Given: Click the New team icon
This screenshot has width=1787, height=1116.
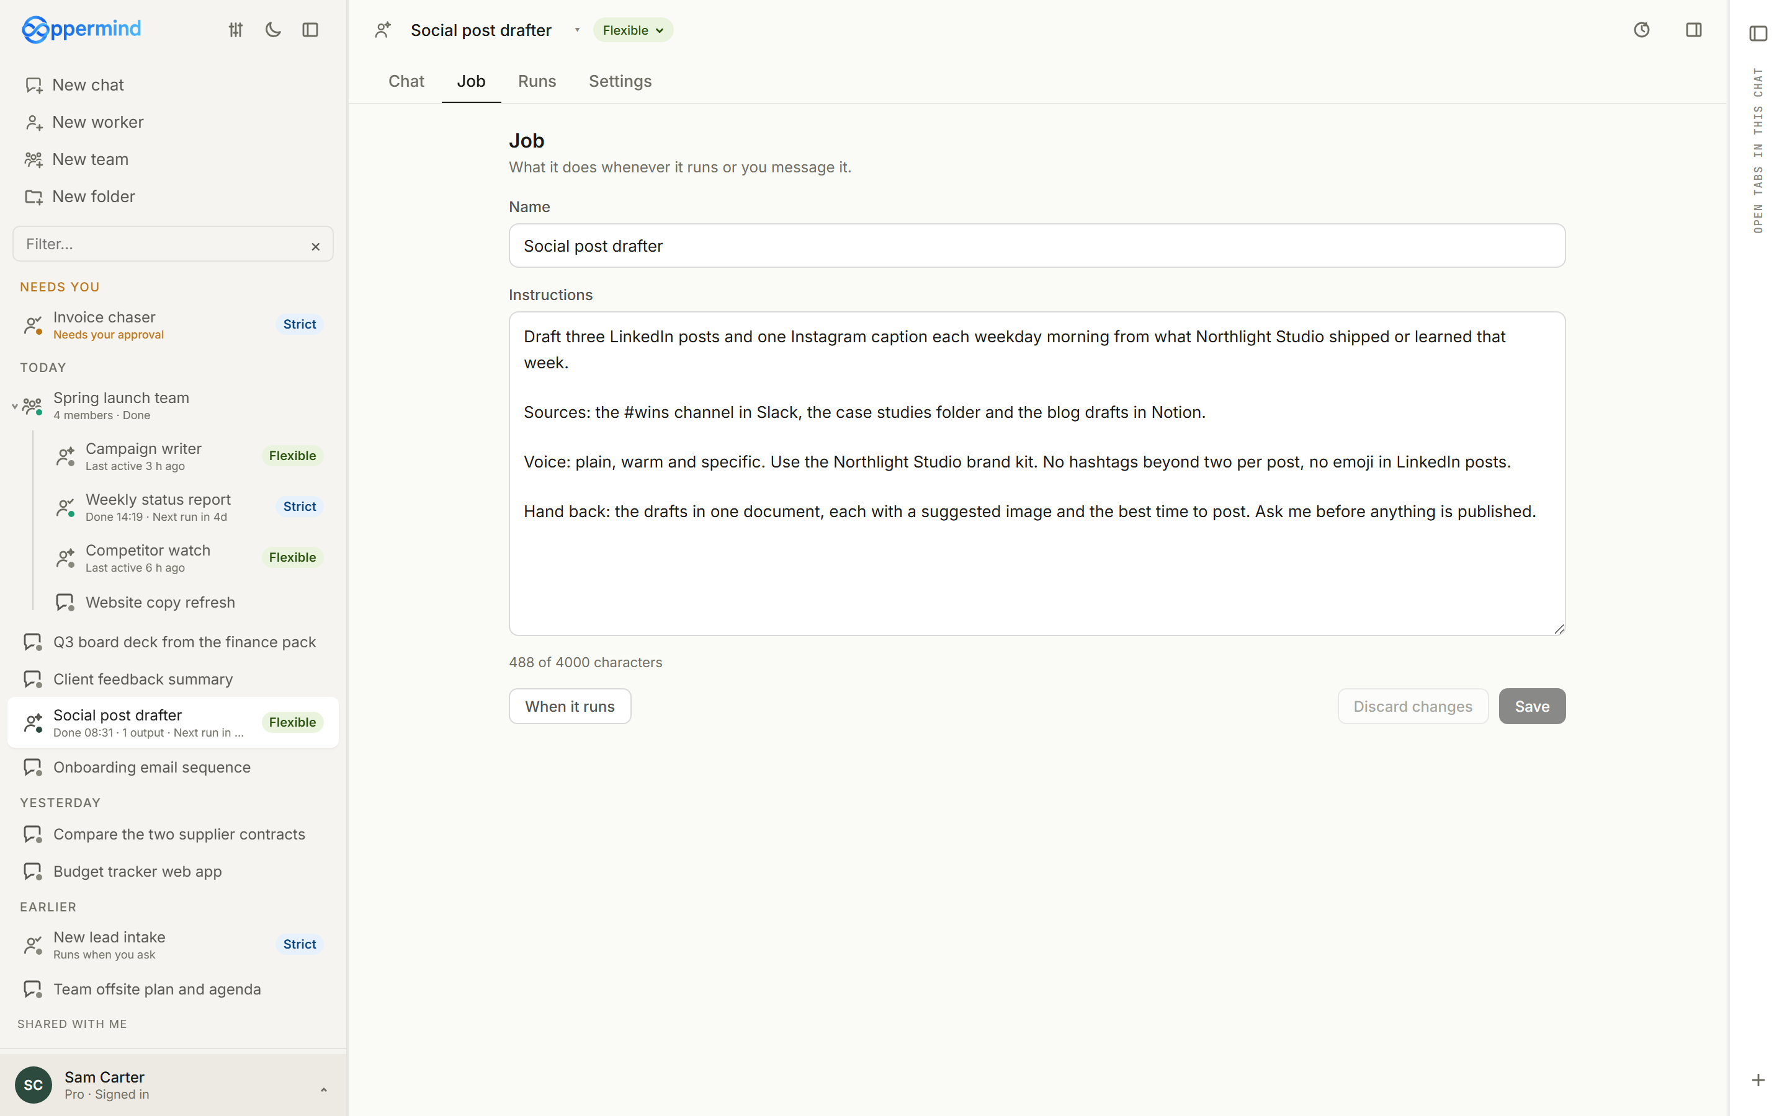Looking at the screenshot, I should [x=34, y=159].
